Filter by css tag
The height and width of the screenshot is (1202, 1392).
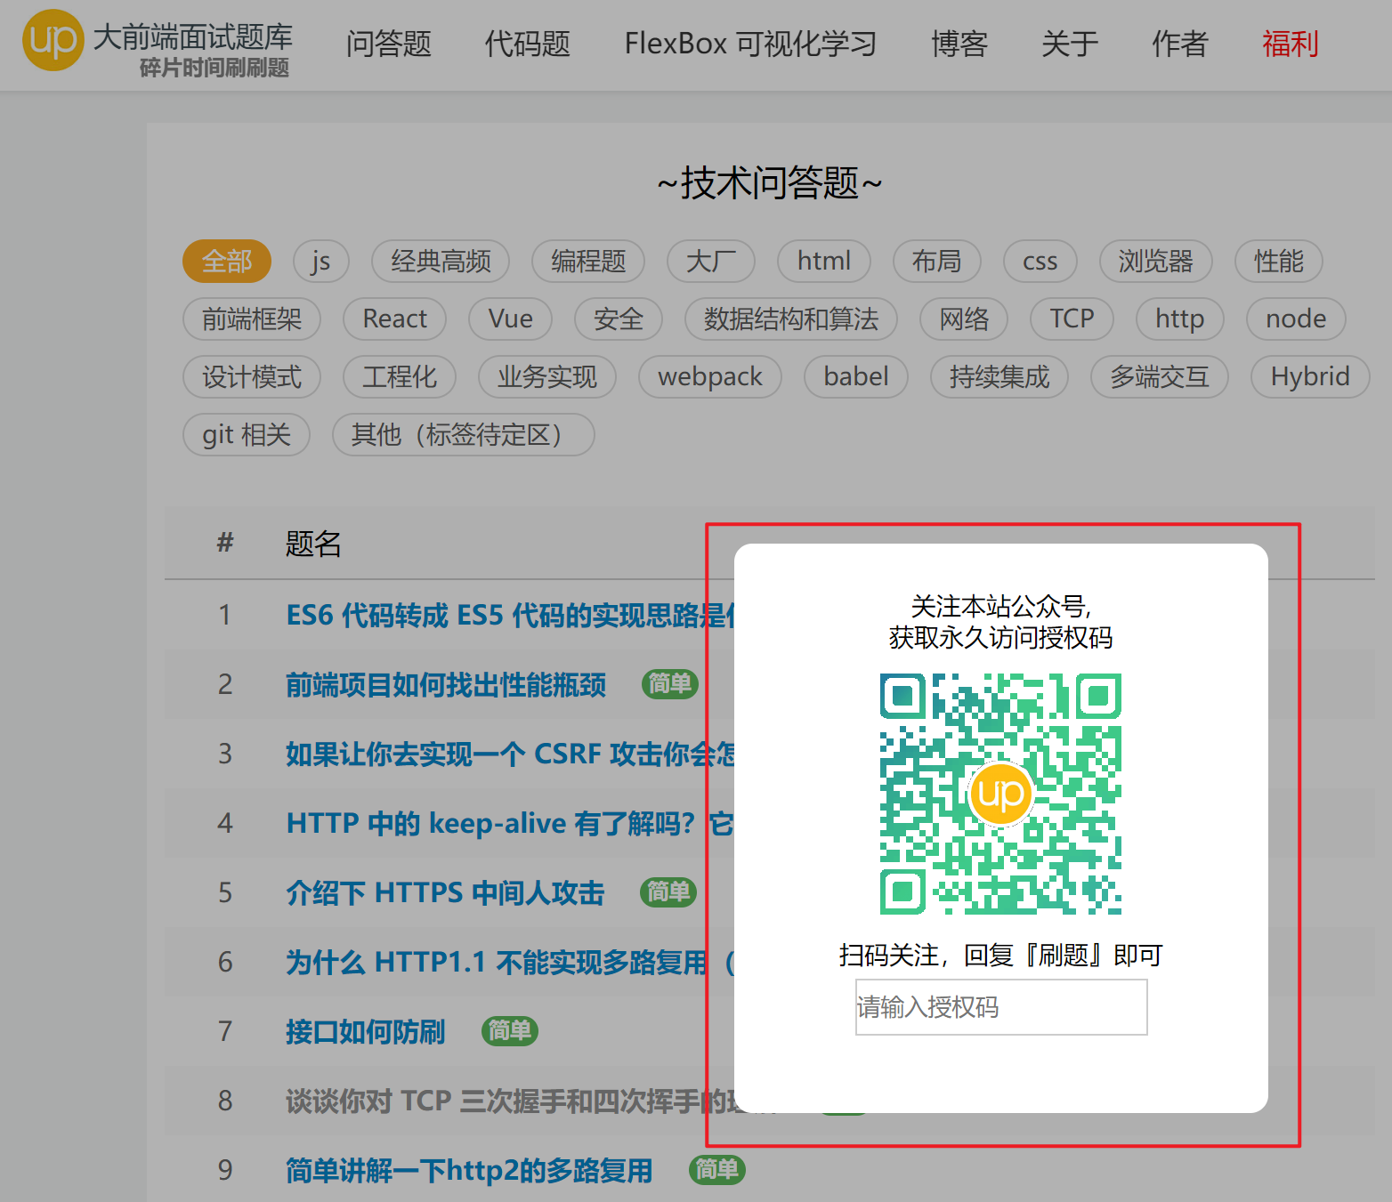point(1040,261)
